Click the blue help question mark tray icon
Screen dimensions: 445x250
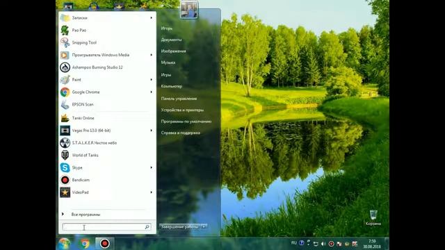302,243
